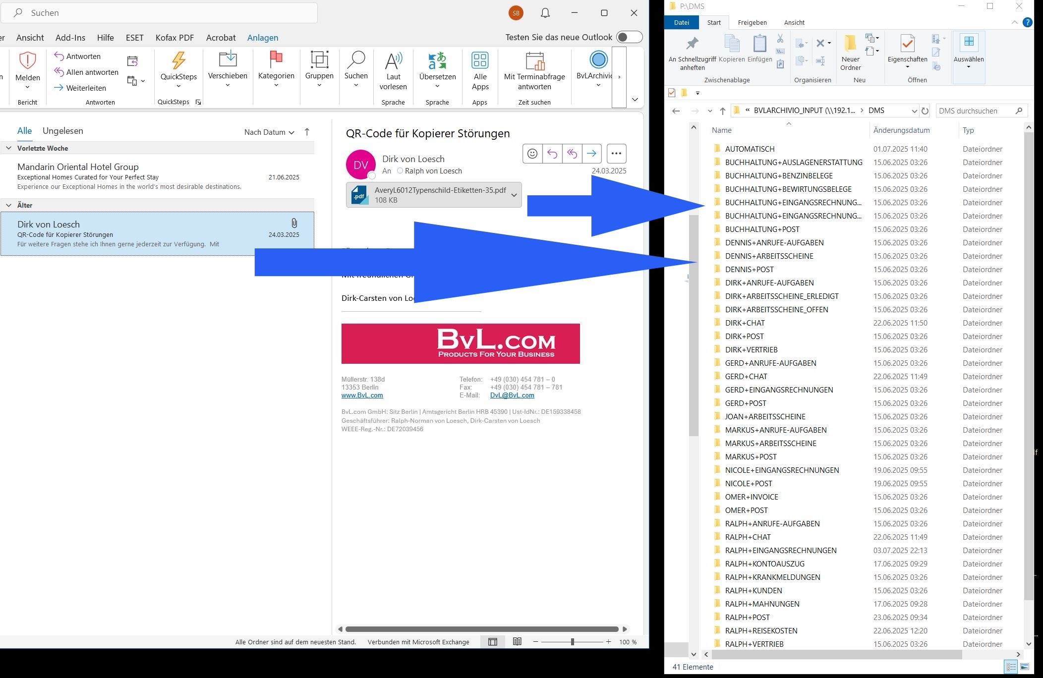Toggle the new Outlook switch

629,37
